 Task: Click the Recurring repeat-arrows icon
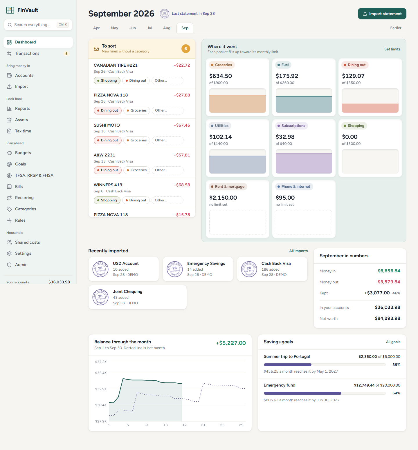click(x=9, y=198)
